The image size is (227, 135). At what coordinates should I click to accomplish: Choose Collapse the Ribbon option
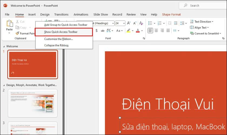(x=64, y=45)
